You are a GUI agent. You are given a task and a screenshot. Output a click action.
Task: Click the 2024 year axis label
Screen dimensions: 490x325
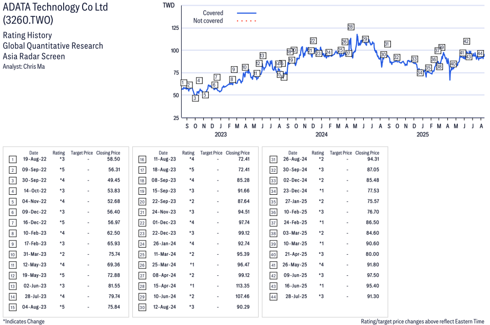coord(321,134)
